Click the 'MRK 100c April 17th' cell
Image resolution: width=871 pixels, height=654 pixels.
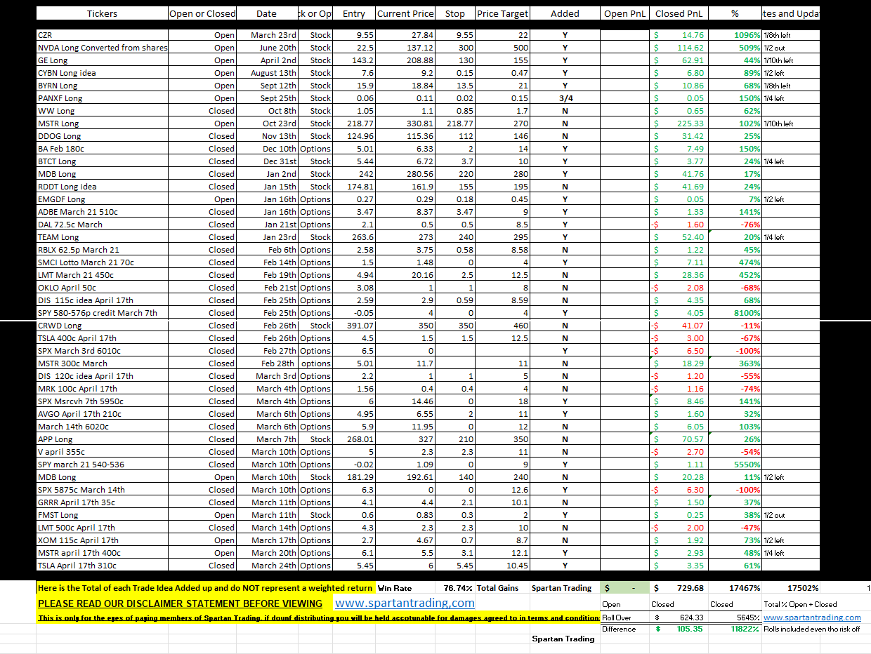(x=103, y=389)
